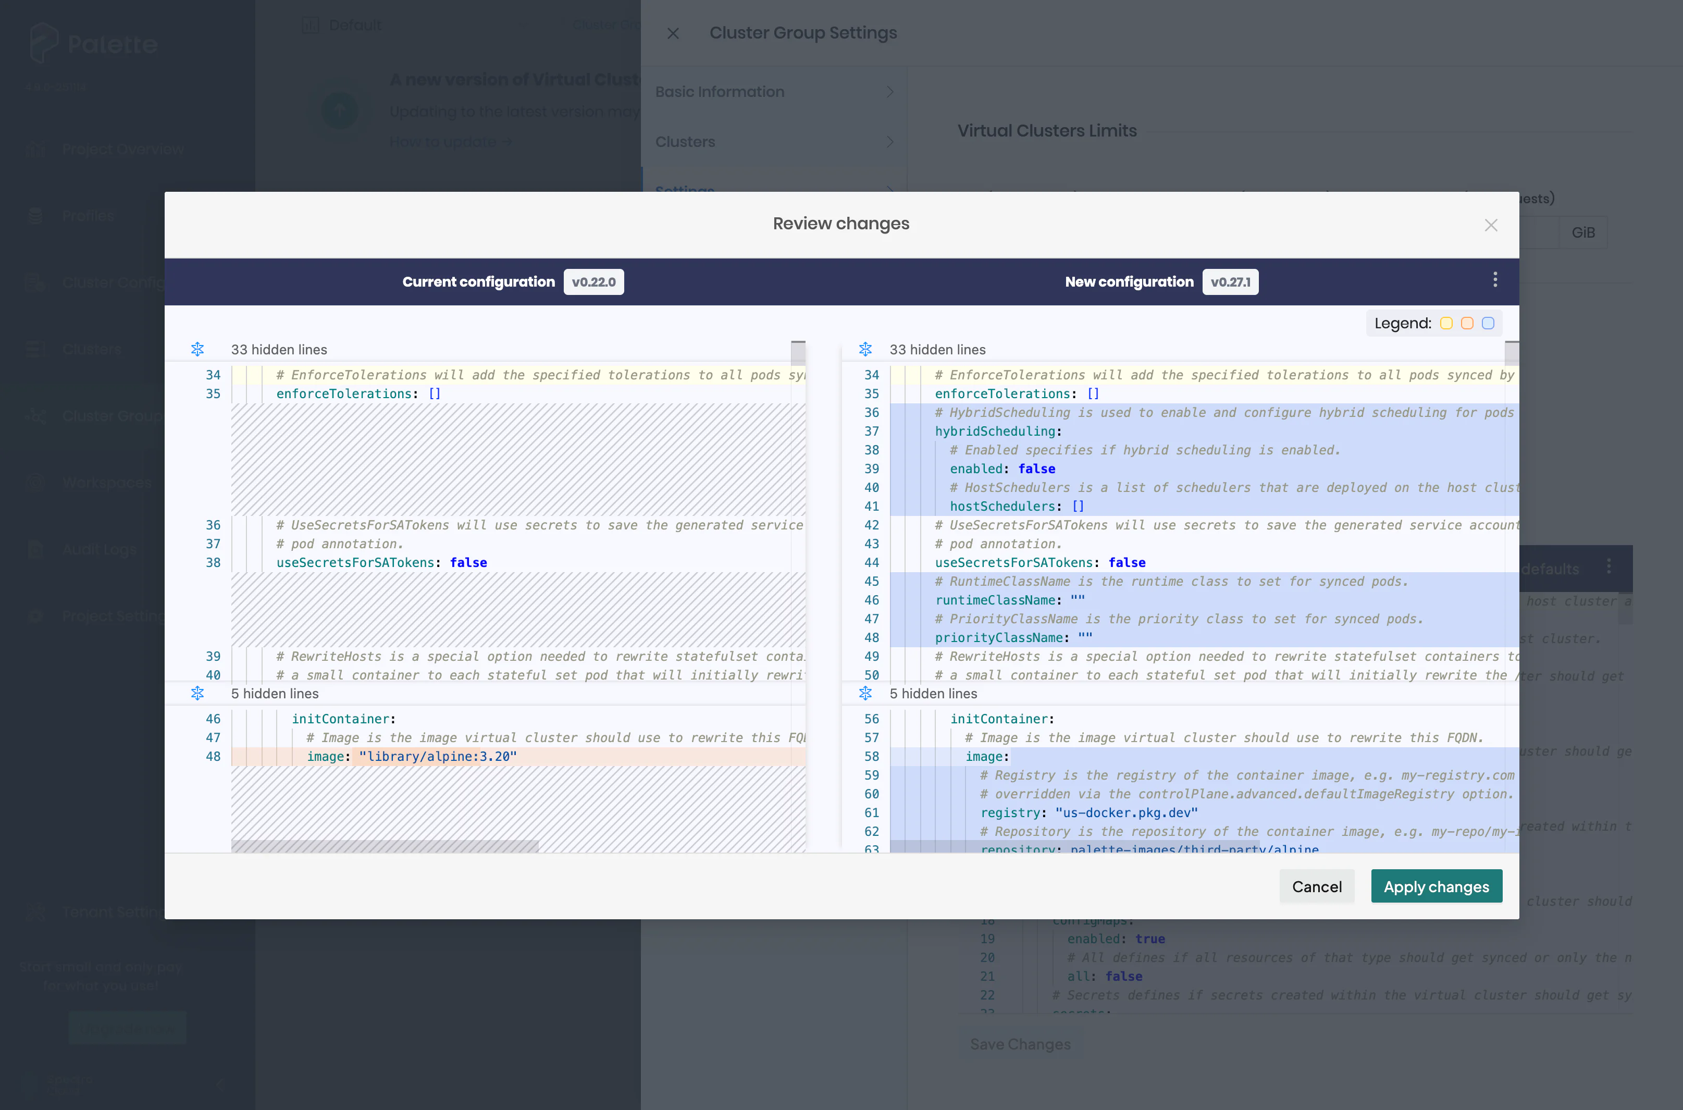Click the Palette logo
The height and width of the screenshot is (1110, 1683).
[92, 43]
